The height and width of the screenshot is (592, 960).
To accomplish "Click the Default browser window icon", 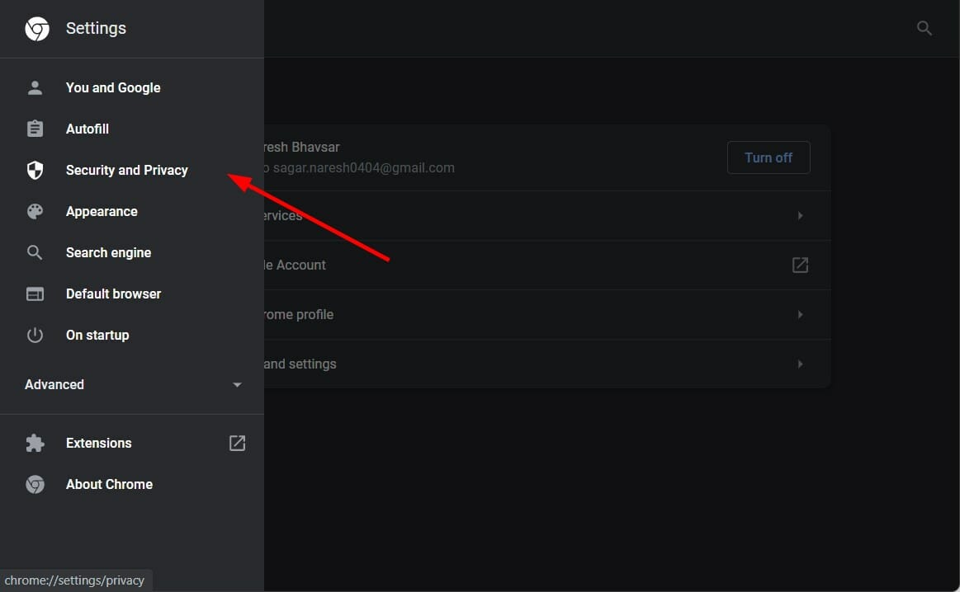I will pos(35,294).
